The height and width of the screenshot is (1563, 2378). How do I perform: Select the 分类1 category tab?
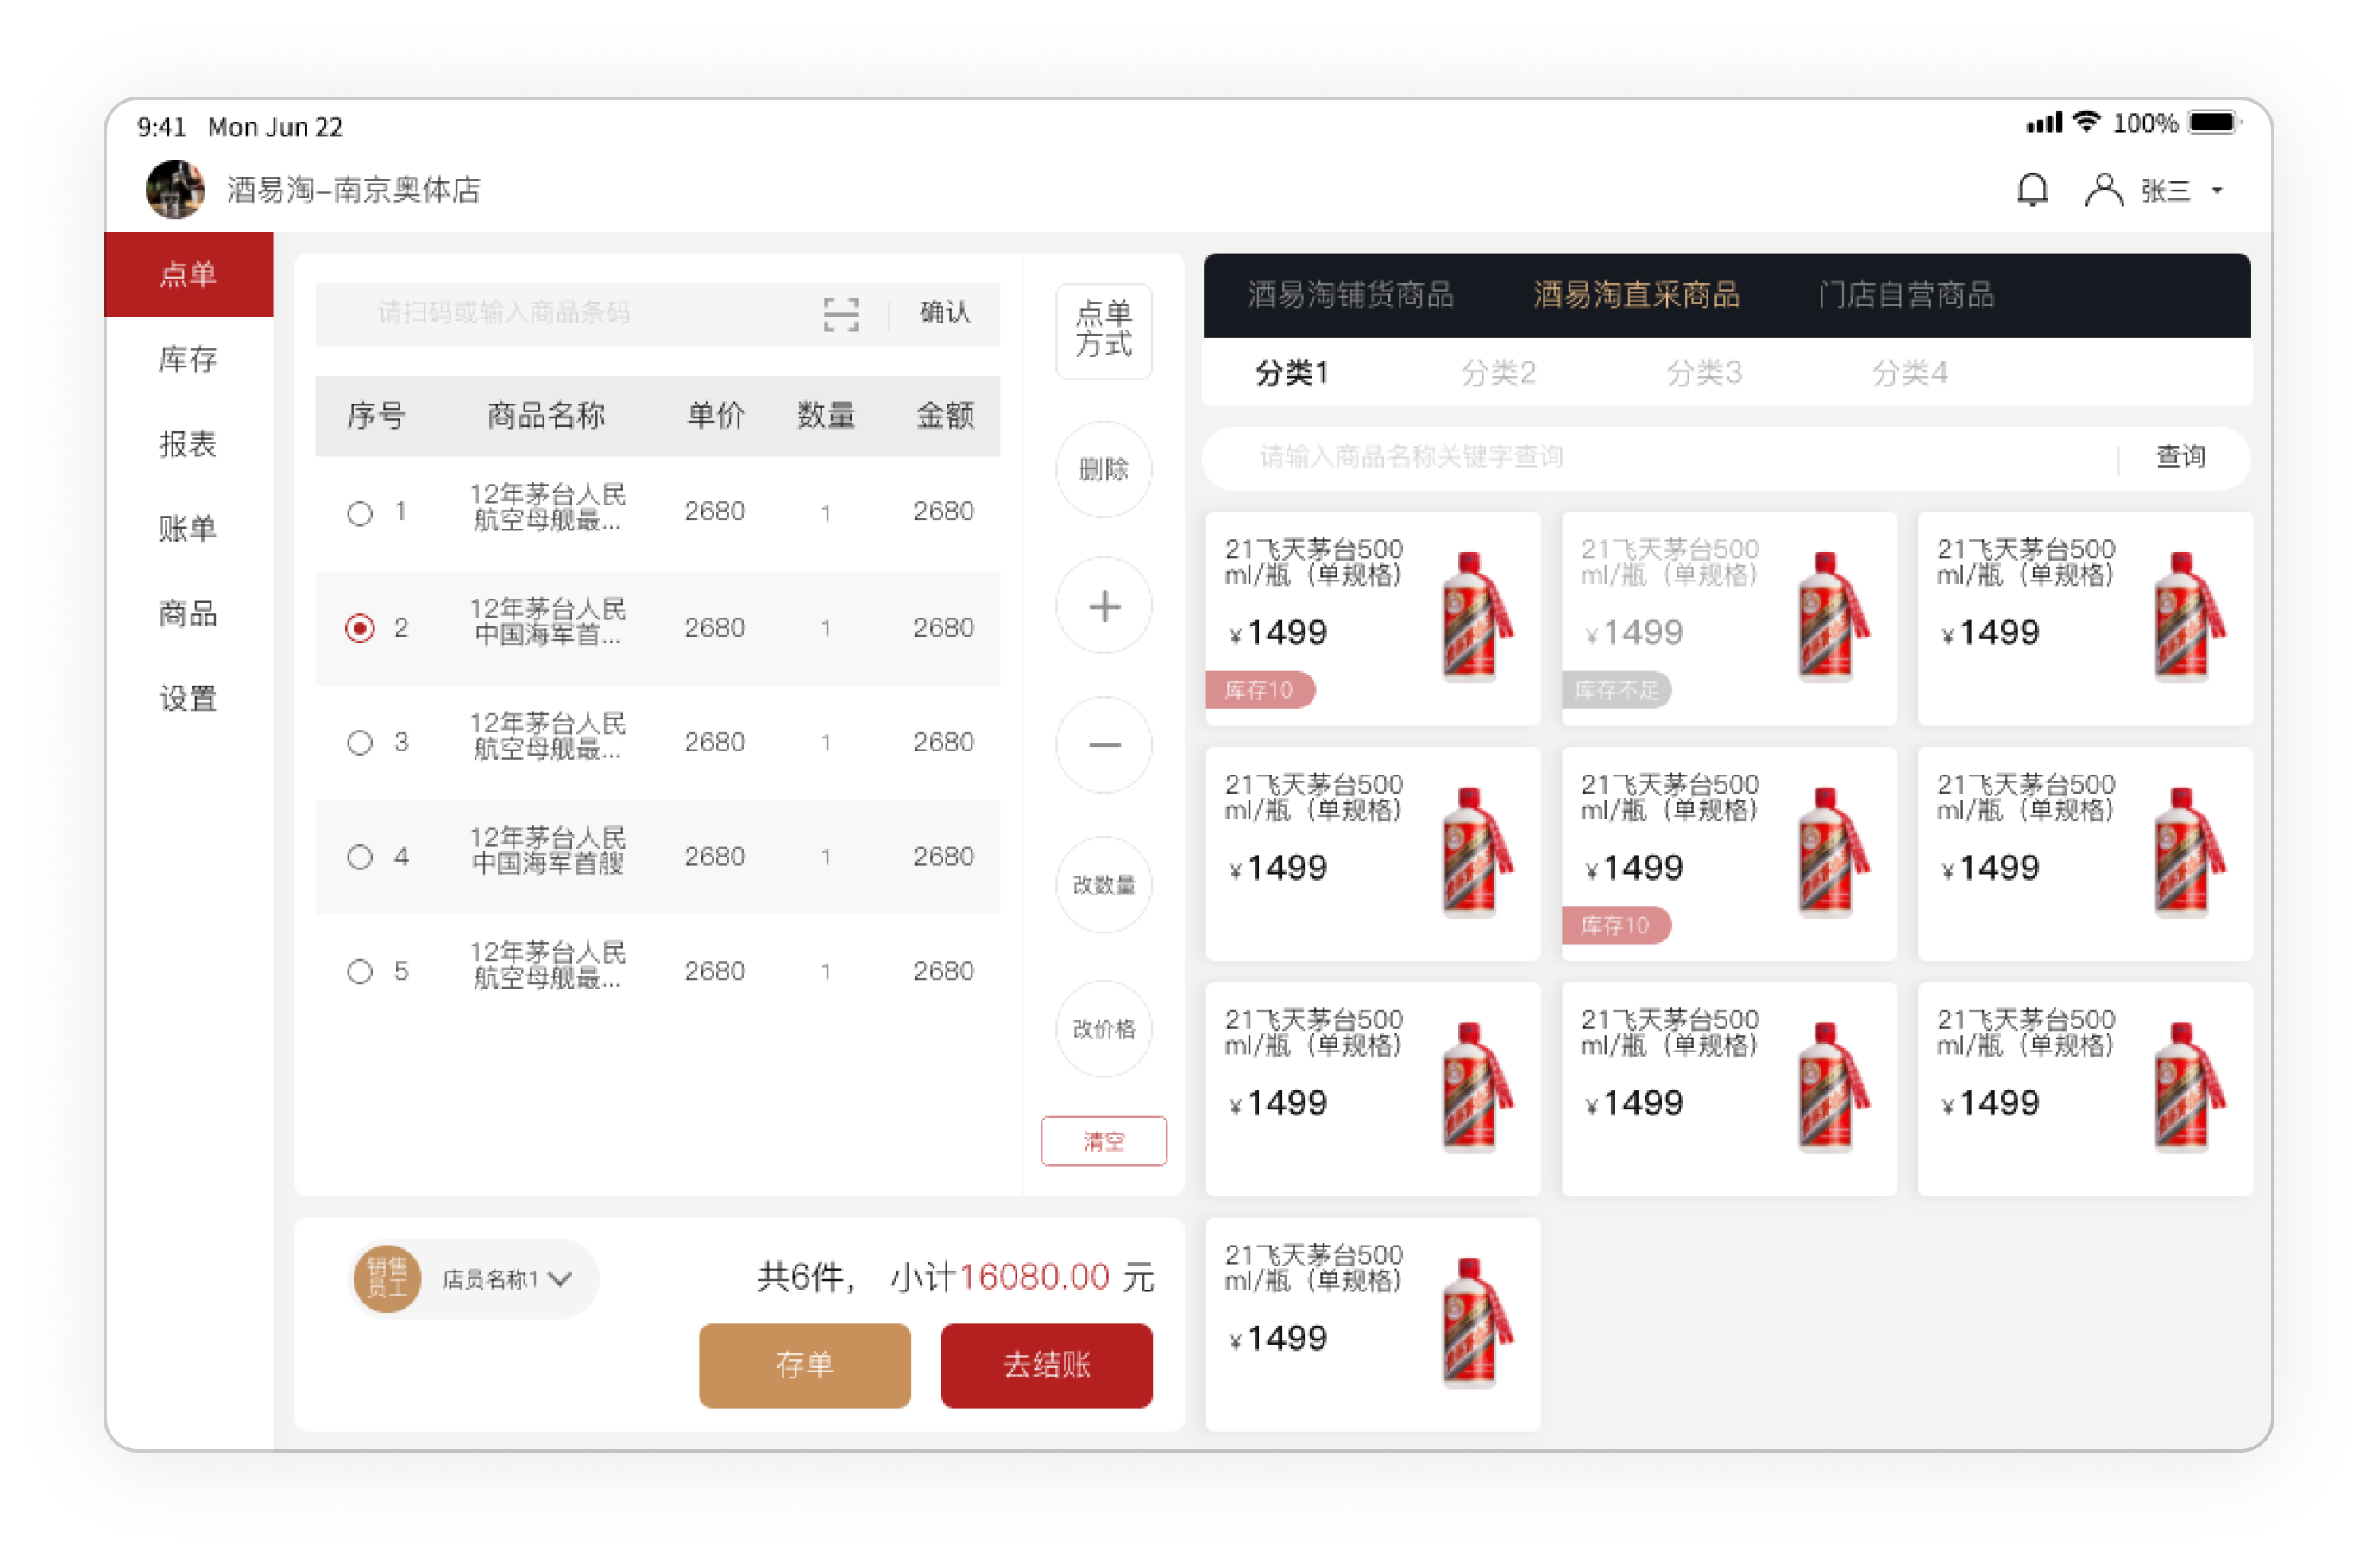click(x=1292, y=373)
